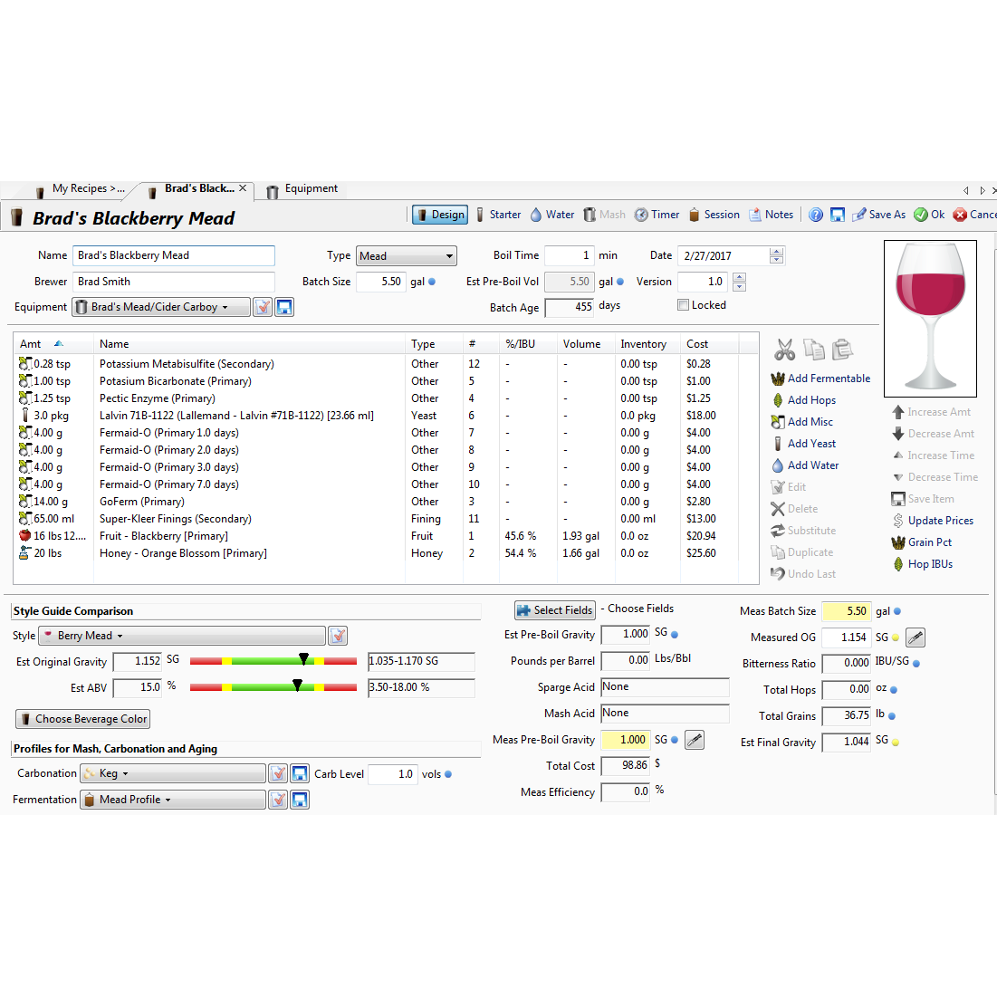Click eyedropper next to Measured OG
The height and width of the screenshot is (997, 997).
916,638
